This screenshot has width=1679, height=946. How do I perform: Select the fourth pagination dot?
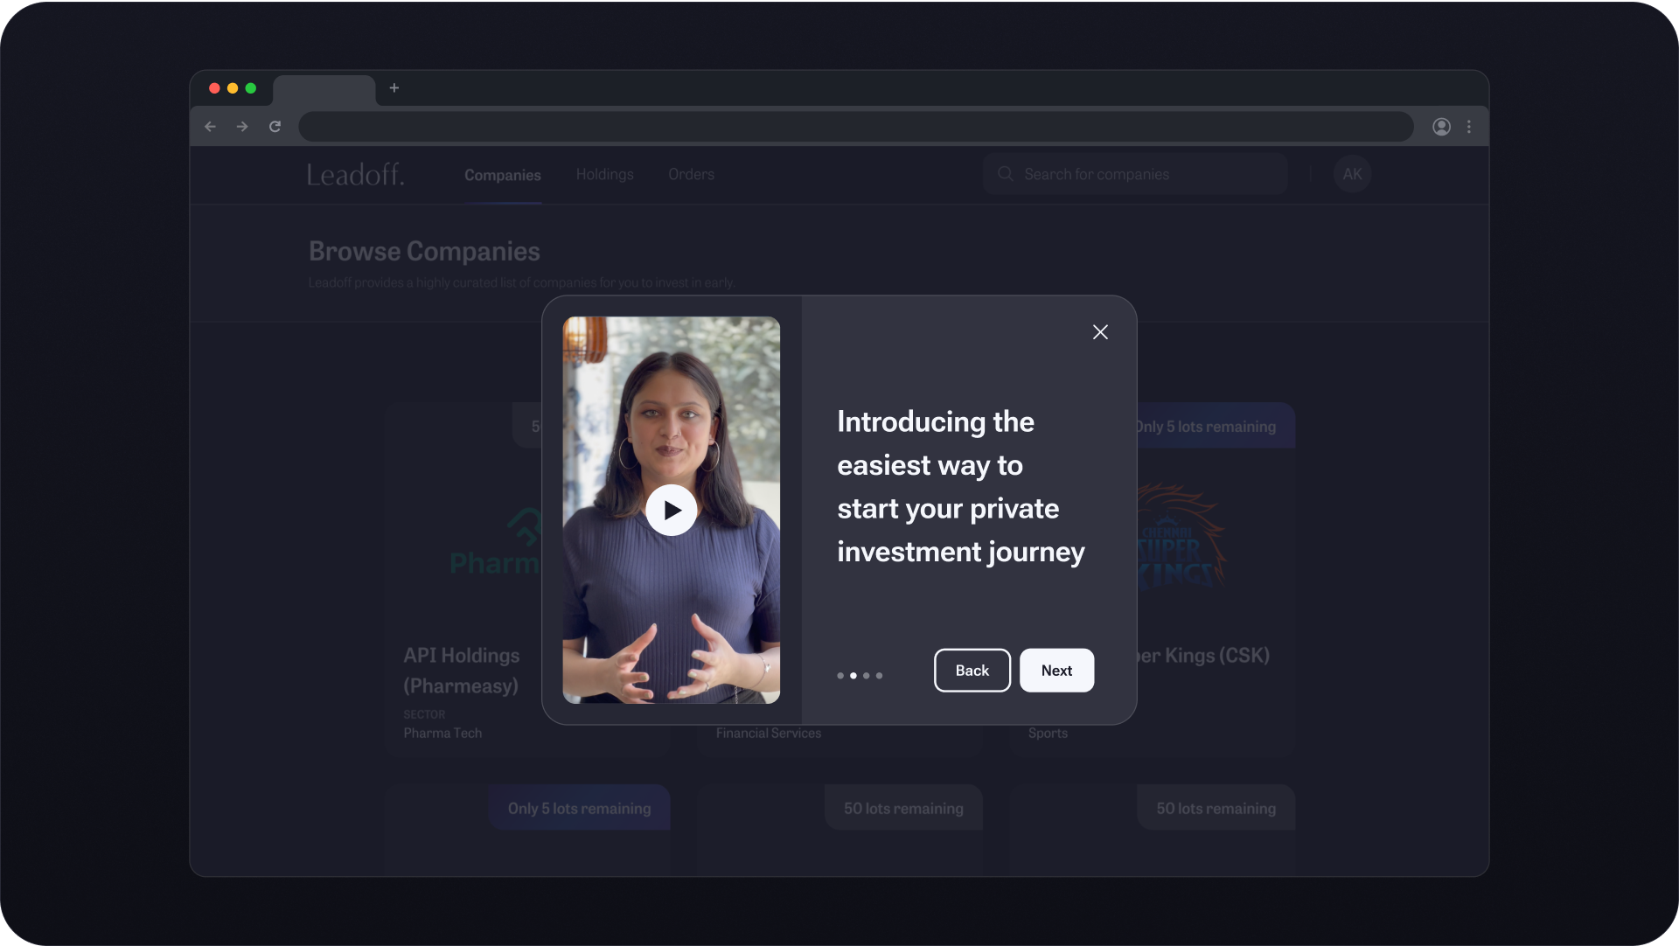[880, 676]
